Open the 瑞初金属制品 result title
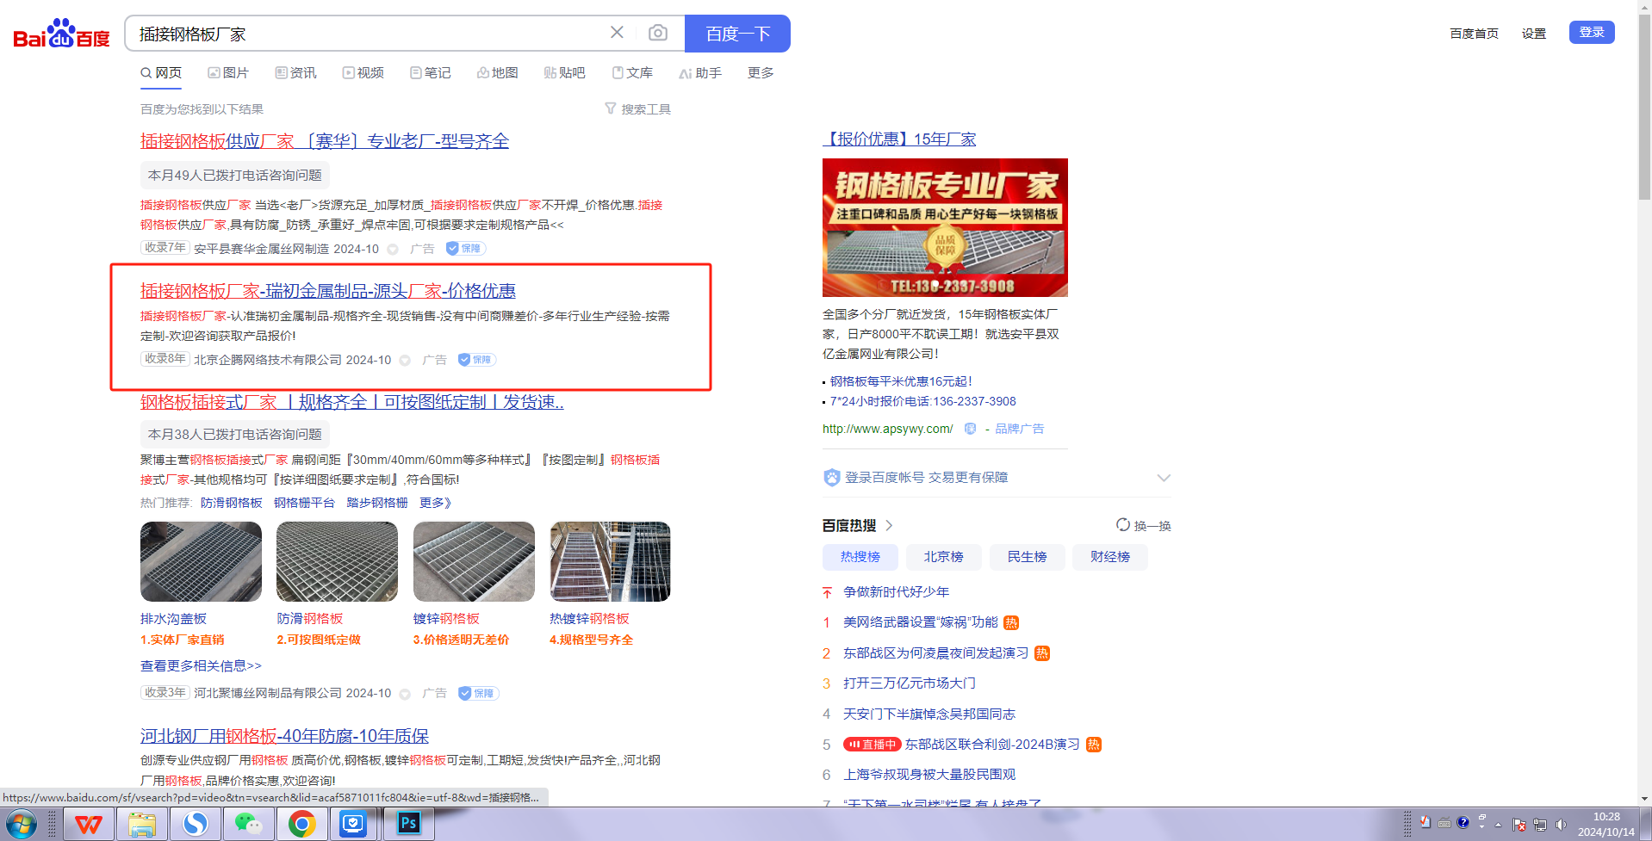Screen dimensions: 1652x841 coord(328,291)
